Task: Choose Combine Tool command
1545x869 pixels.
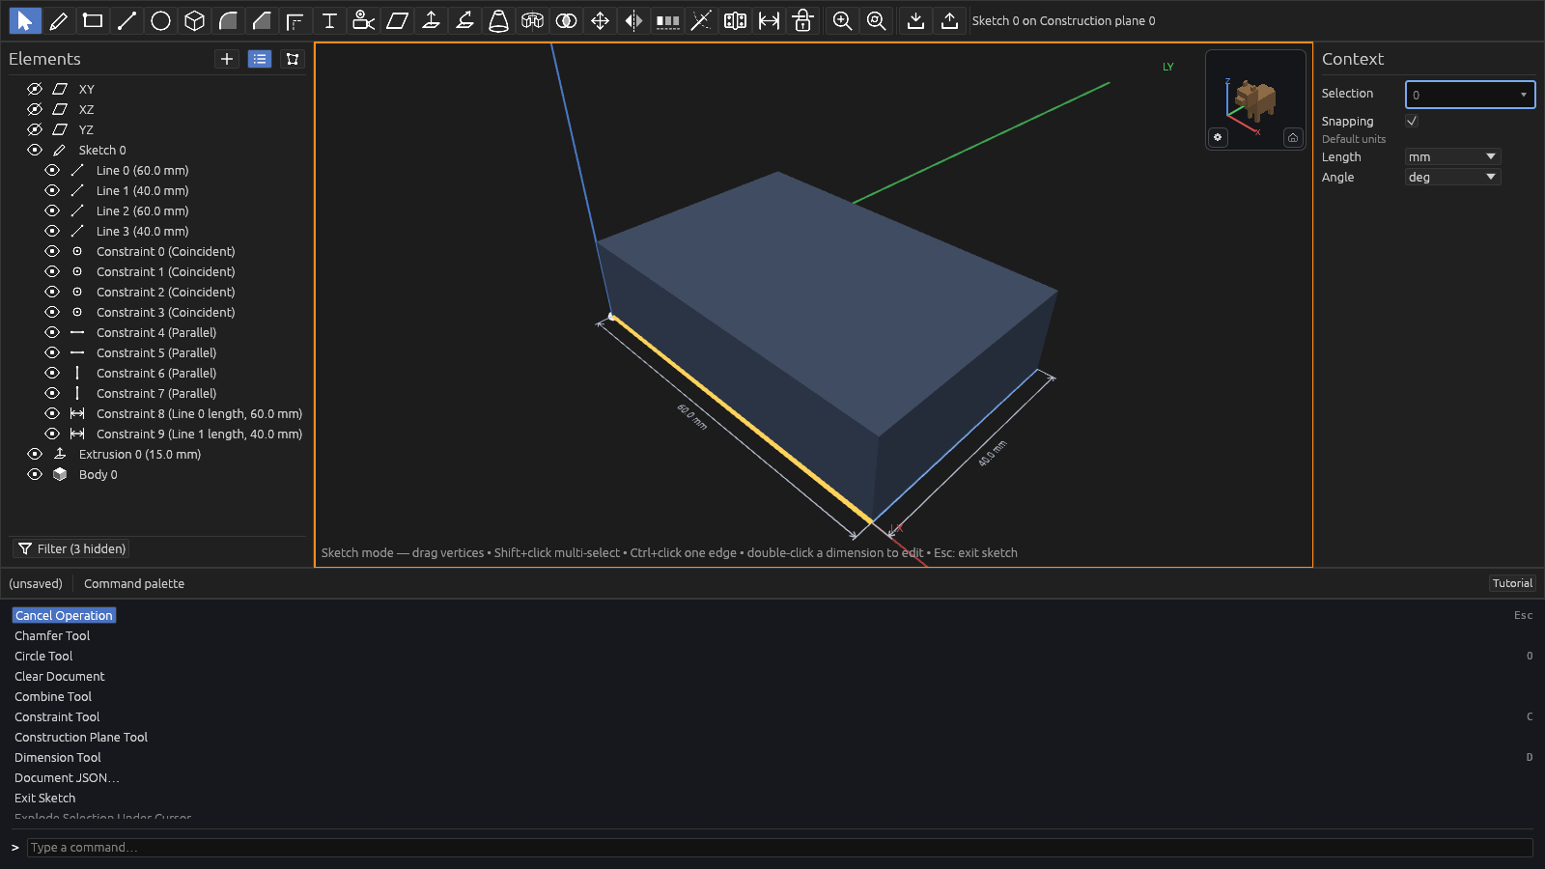Action: (53, 696)
